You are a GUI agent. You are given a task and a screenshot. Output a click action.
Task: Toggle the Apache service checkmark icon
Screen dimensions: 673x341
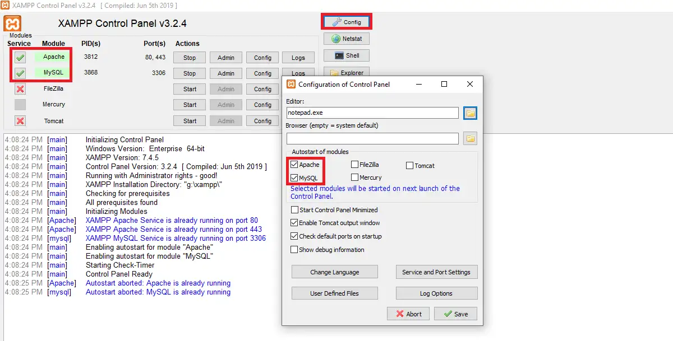(20, 57)
